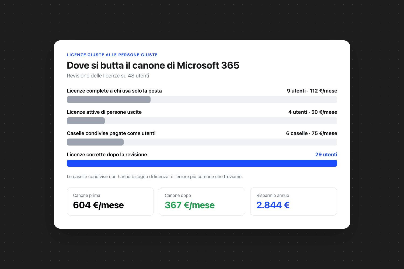Click 'Licenze complete a chi usa solo la posta'
This screenshot has height=269, width=404.
pyautogui.click(x=114, y=91)
